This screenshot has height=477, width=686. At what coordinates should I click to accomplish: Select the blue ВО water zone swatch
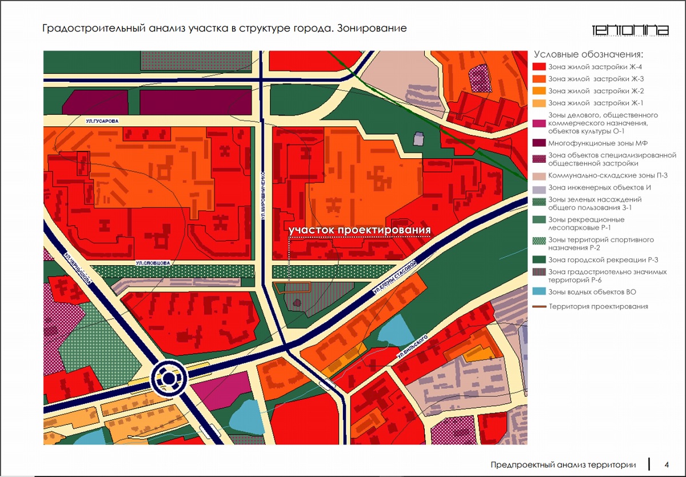(539, 292)
